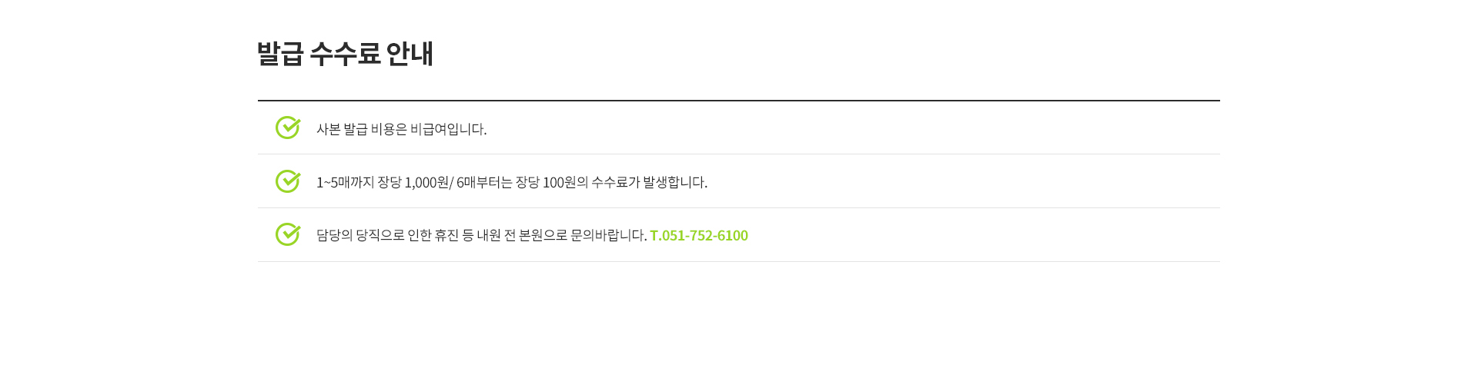
Task: Call the T.051-752-6100 phone number link
Action: click(x=698, y=235)
